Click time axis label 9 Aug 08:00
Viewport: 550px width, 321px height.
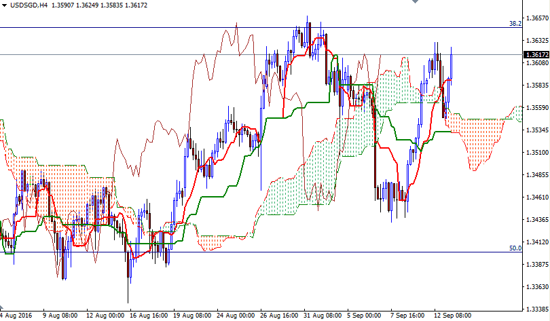coord(60,316)
